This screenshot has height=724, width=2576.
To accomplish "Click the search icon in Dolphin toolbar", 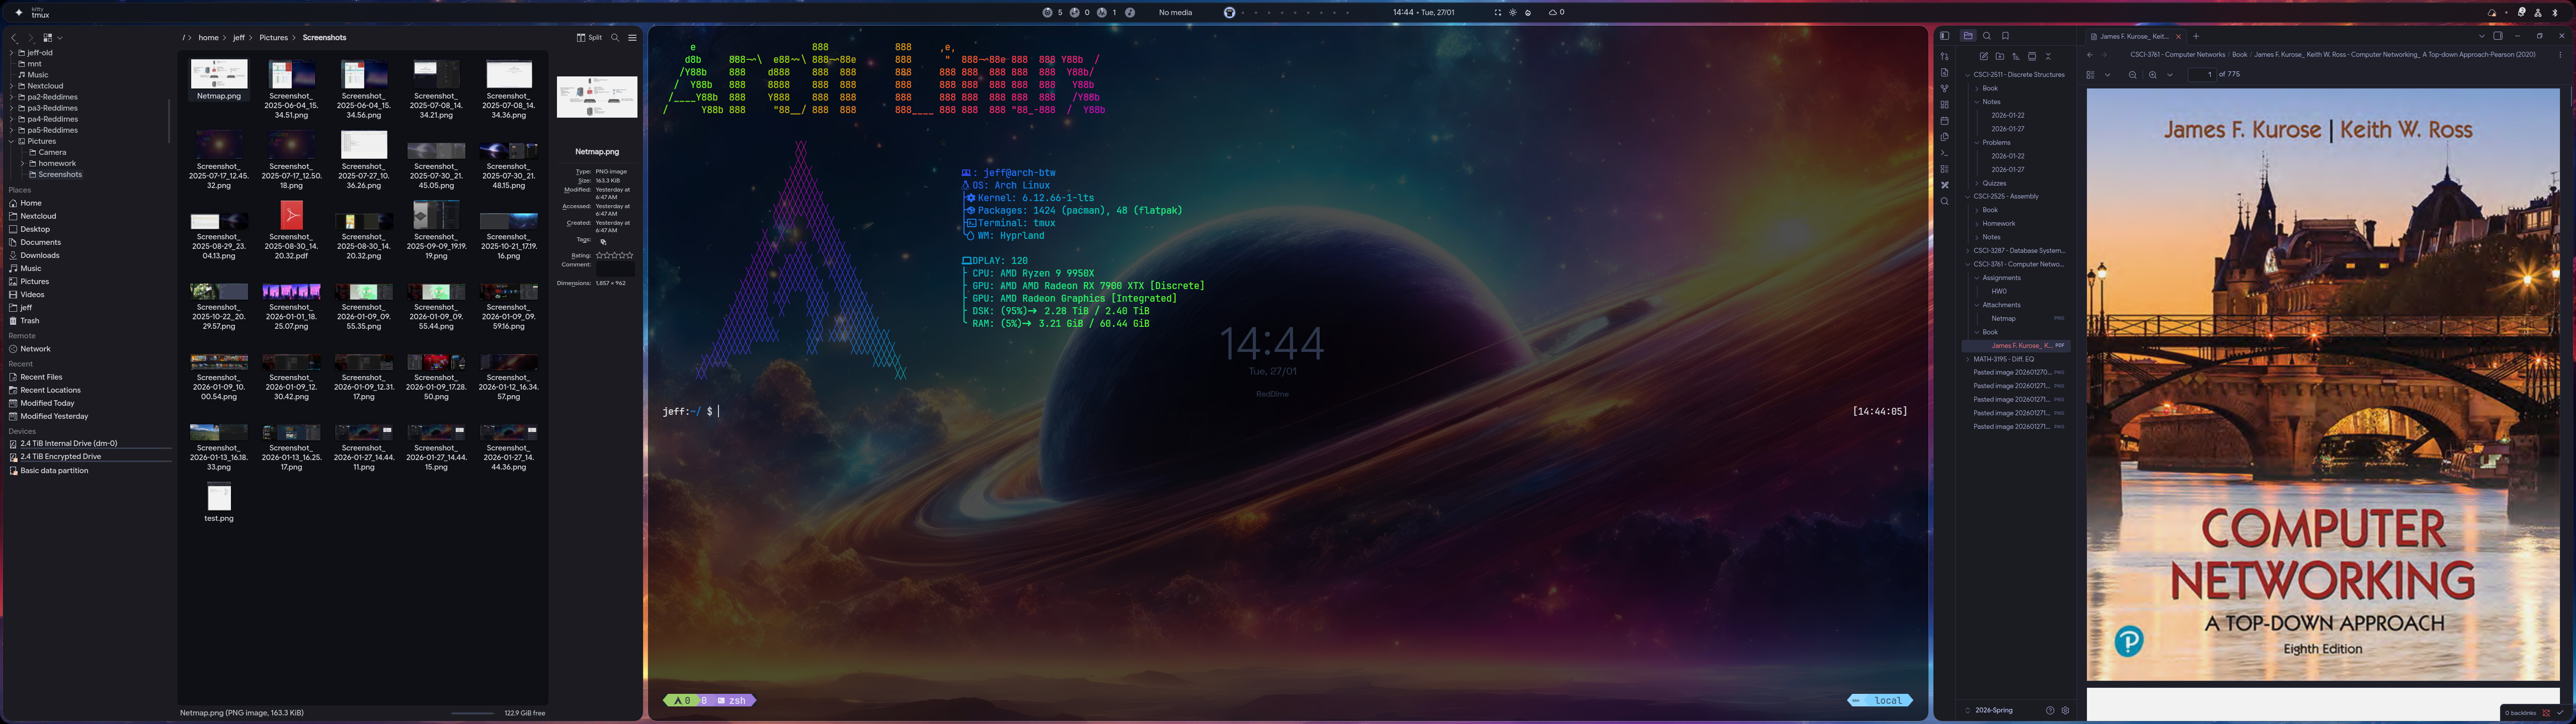I will coord(615,38).
